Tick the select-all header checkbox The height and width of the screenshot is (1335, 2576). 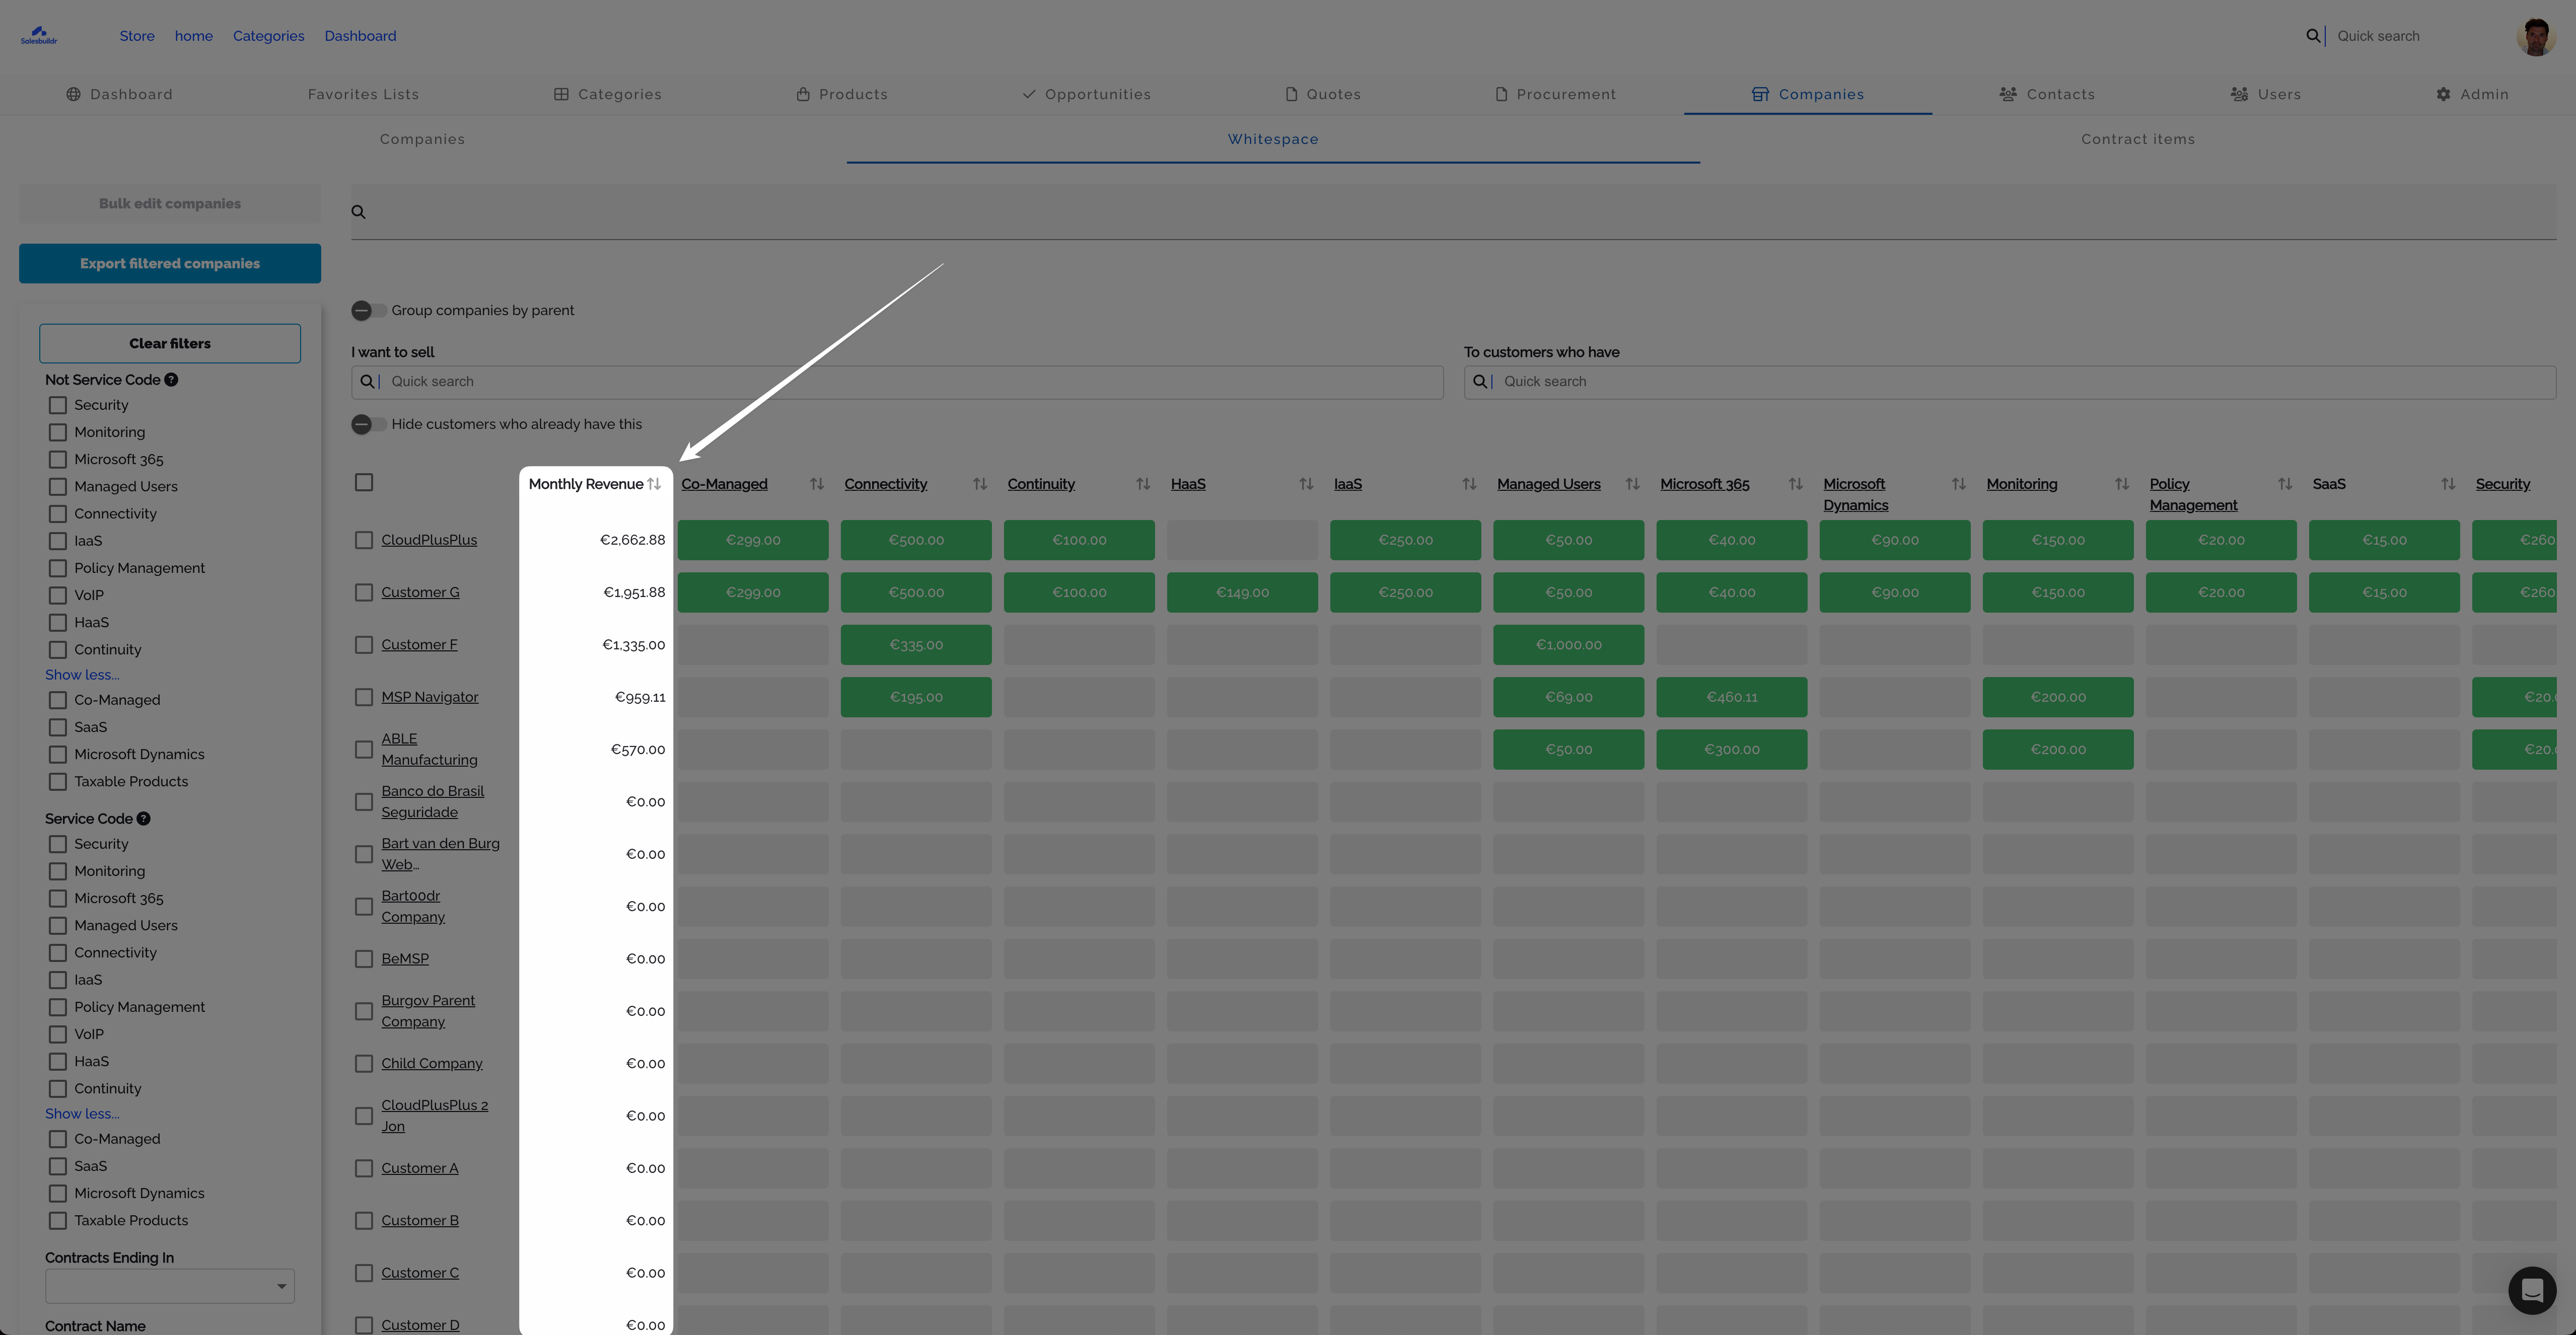click(364, 483)
